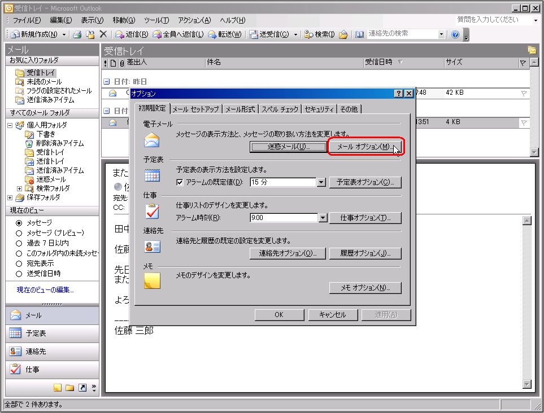
Task: Open the アクション menu
Action: tap(194, 20)
